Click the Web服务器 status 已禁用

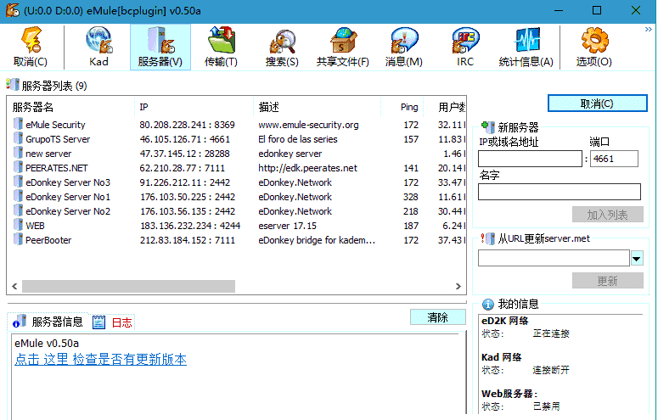point(547,406)
